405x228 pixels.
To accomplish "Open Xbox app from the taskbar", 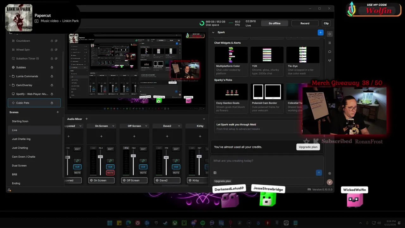I will tap(175, 223).
